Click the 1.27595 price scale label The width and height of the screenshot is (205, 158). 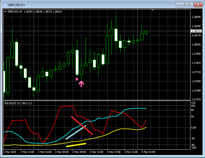[x=196, y=81]
